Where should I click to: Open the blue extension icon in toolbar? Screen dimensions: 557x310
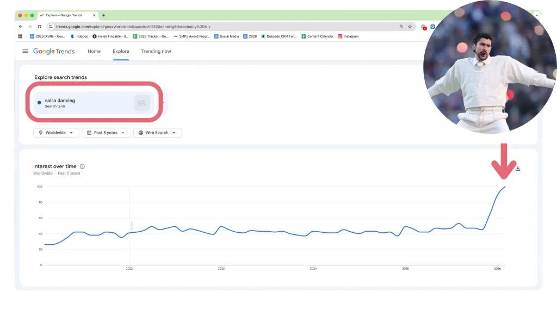[x=432, y=27]
